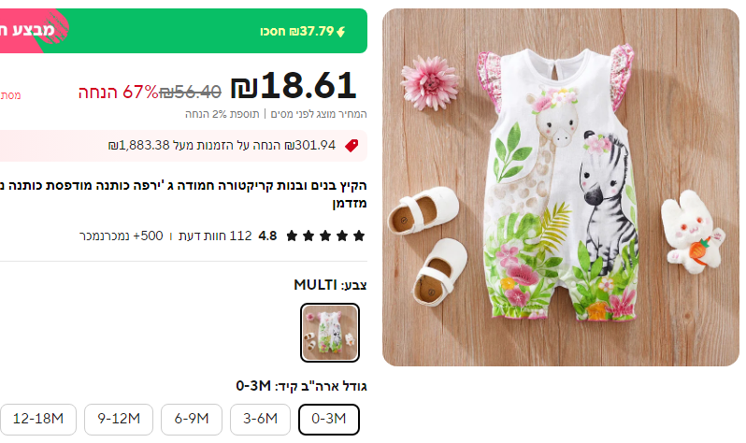Click the 4.8 rating score
The width and height of the screenshot is (746, 443).
point(267,236)
